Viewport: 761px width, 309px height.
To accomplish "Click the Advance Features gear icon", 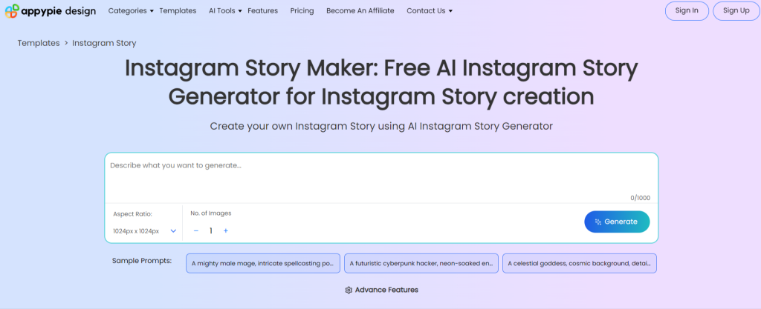I will click(x=349, y=290).
